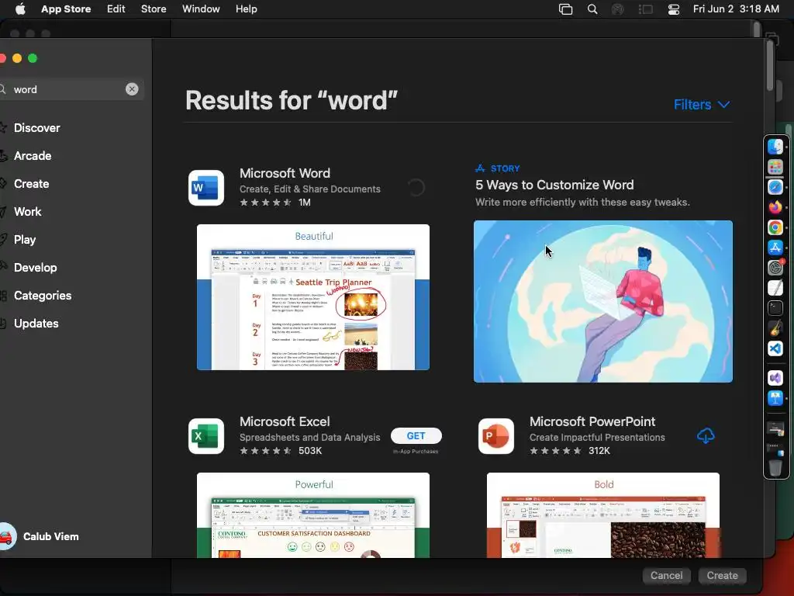Viewport: 794px width, 596px height.
Task: Open the Edit menu
Action: (116, 9)
